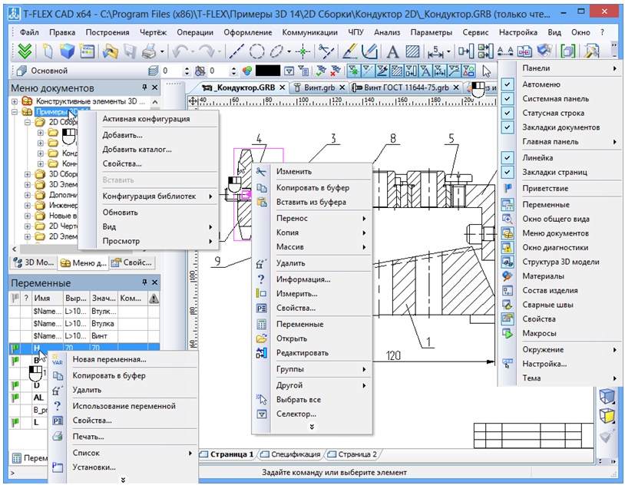The width and height of the screenshot is (625, 485).
Task: Toggle the Закладки документов checkbox
Action: pos(507,127)
